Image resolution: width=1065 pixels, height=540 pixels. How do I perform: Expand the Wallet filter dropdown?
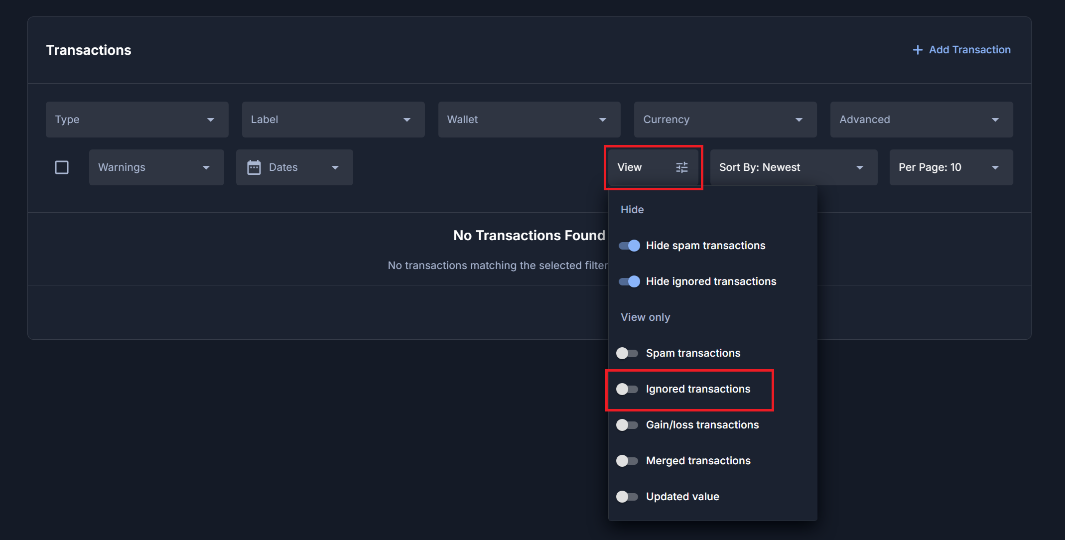(x=529, y=120)
